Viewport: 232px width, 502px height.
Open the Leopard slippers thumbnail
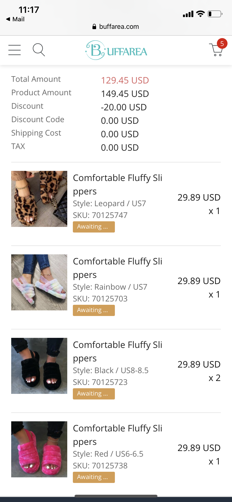(39, 199)
